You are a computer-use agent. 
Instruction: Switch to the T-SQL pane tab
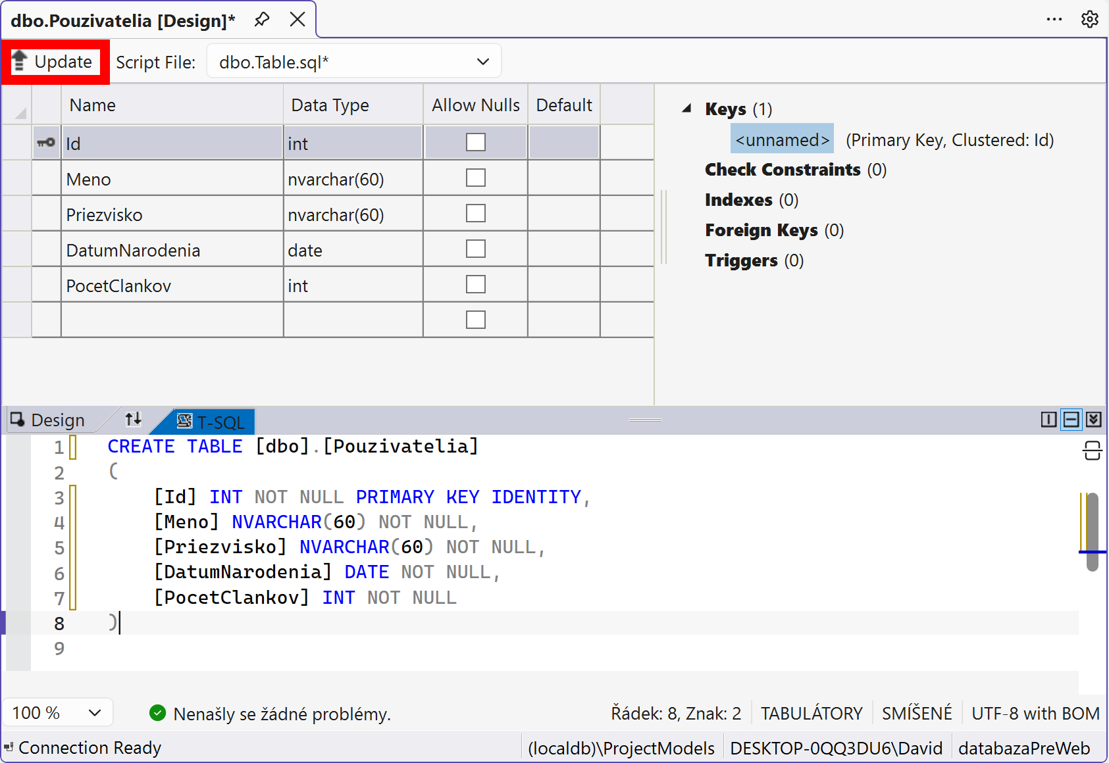tap(212, 422)
